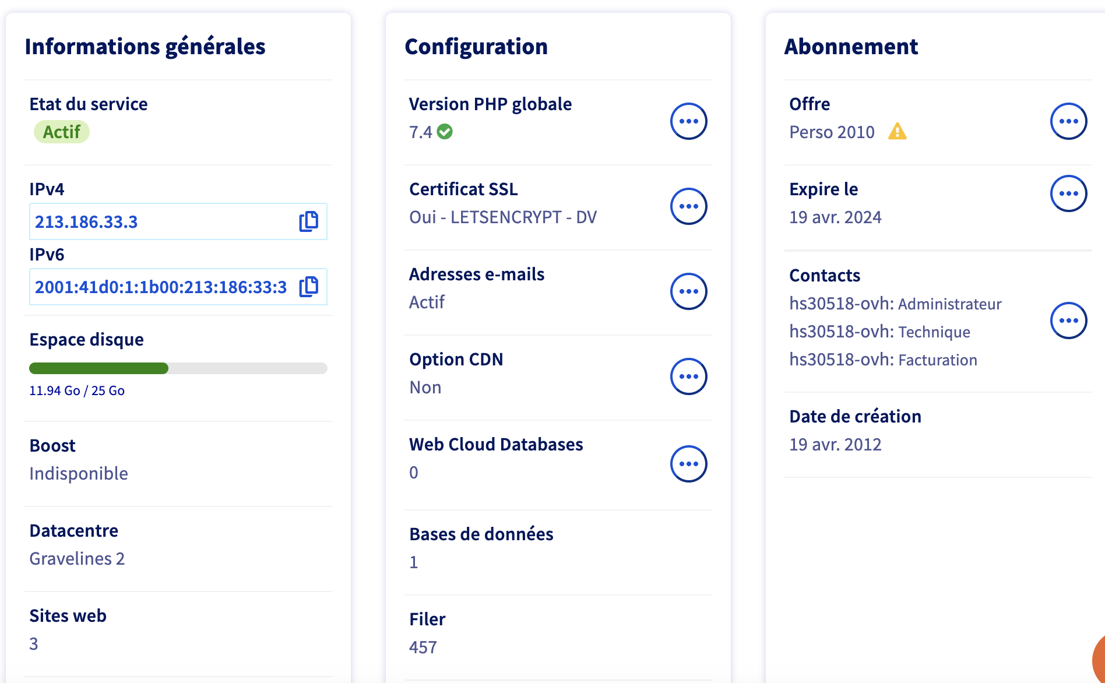1105x683 pixels.
Task: Copy the IPv6 address with copy icon
Action: [x=308, y=287]
